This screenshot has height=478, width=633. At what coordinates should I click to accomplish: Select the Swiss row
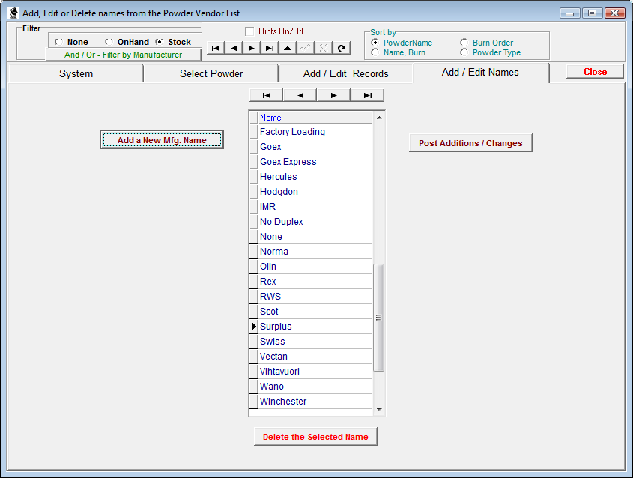coord(315,342)
